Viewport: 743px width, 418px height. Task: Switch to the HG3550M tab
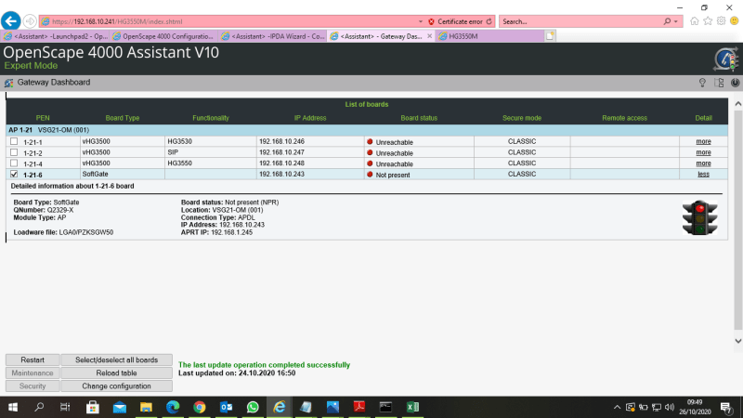490,36
